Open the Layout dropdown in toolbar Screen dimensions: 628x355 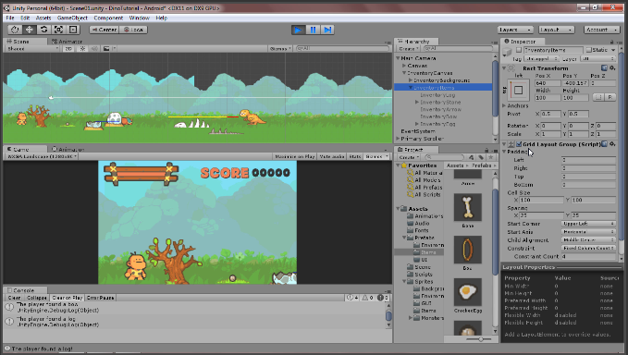(556, 30)
